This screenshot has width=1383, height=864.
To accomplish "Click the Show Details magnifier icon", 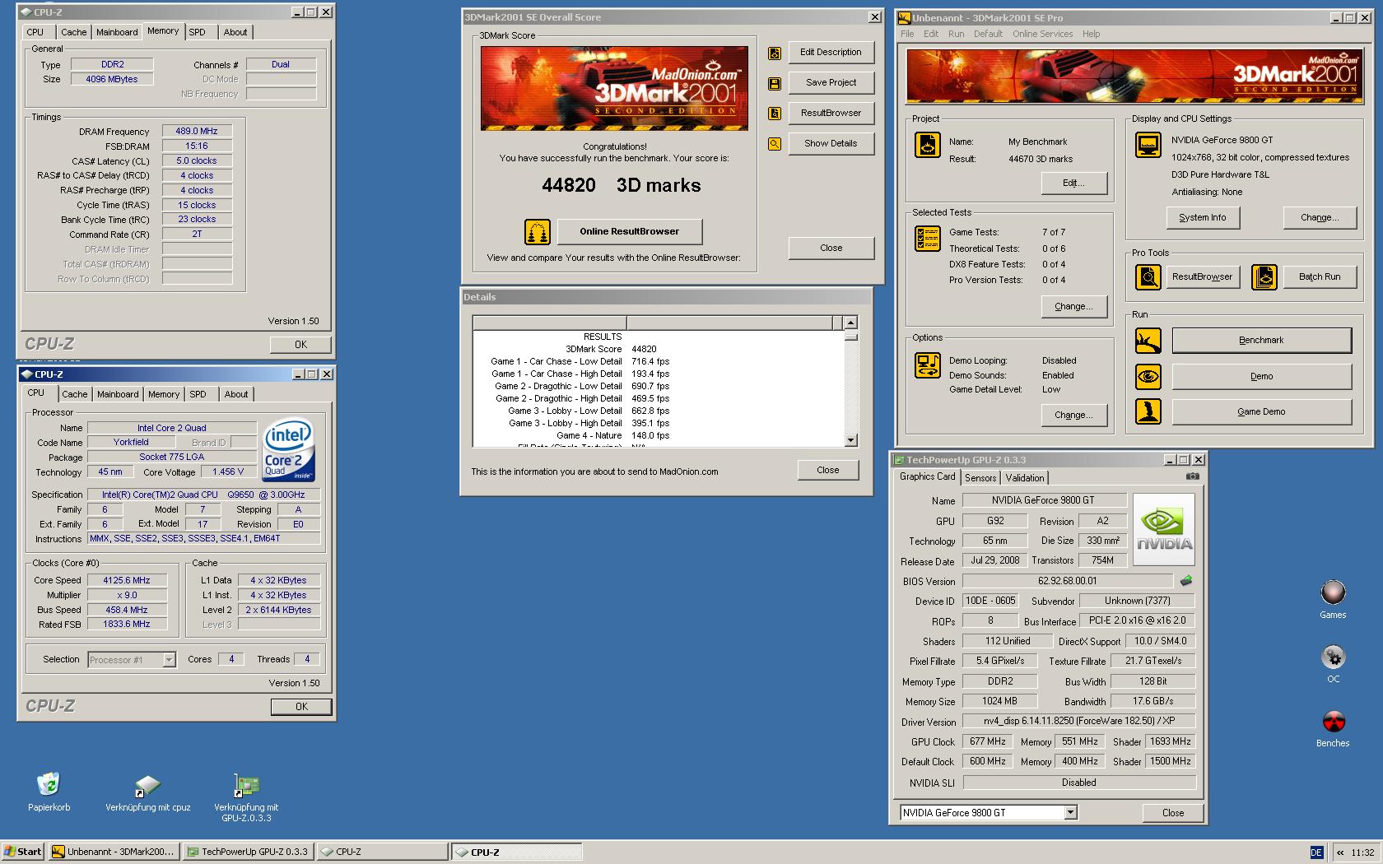I will pyautogui.click(x=775, y=144).
